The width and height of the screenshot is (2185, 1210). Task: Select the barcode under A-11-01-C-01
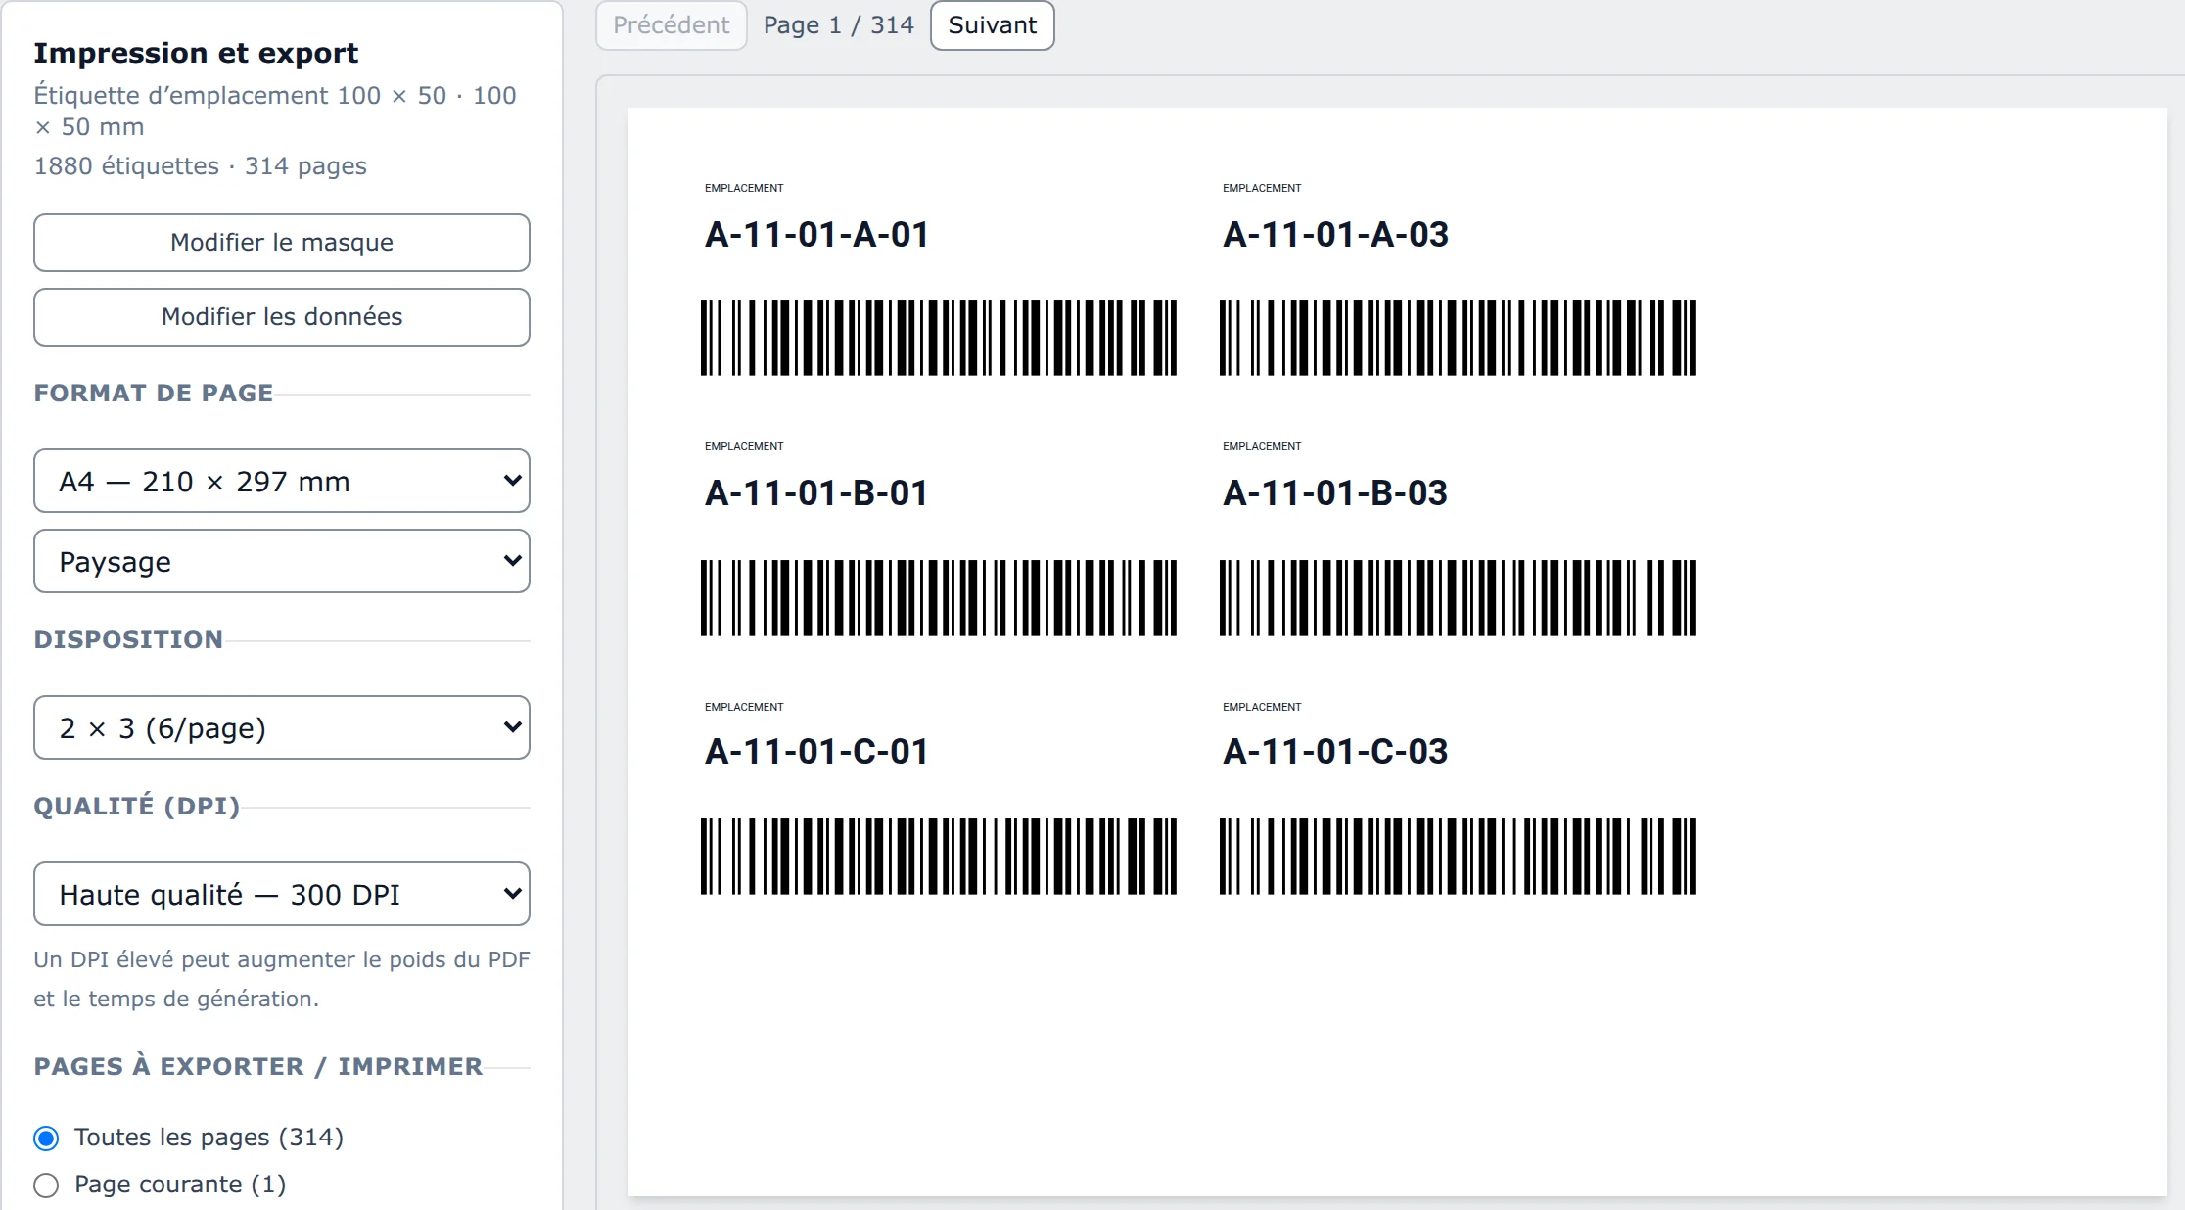939,857
